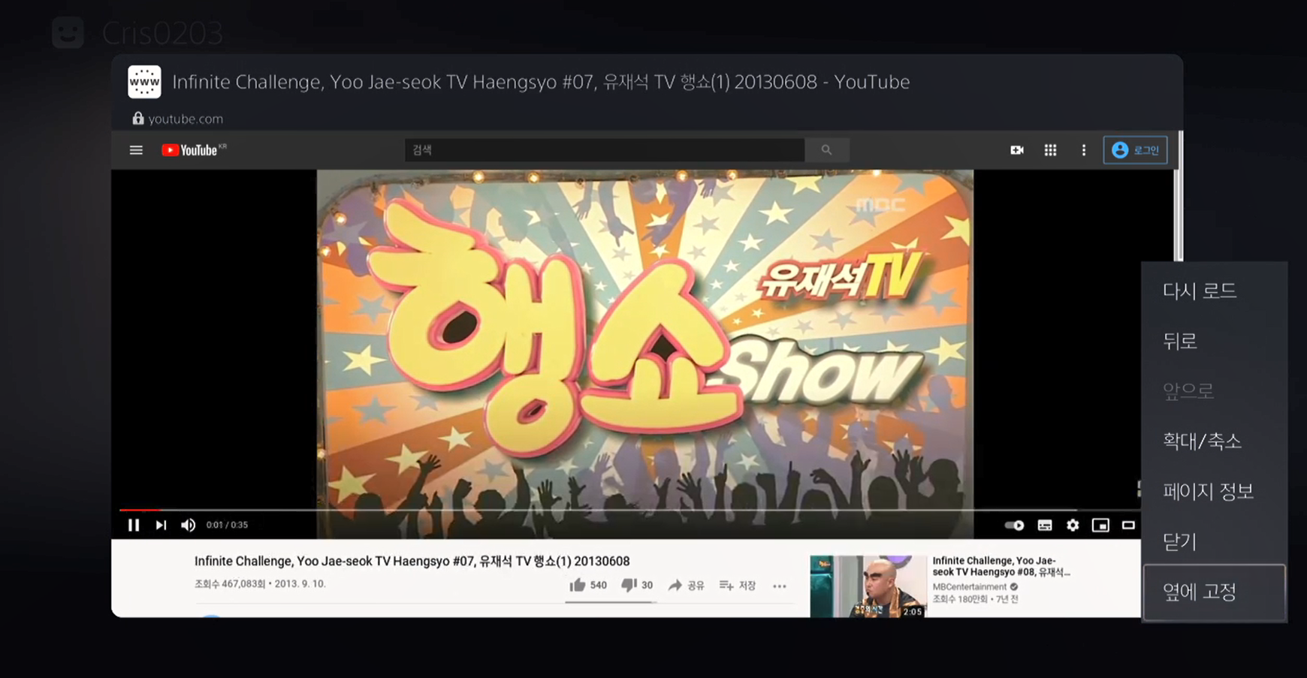Focus the 검색 search field

pos(605,150)
